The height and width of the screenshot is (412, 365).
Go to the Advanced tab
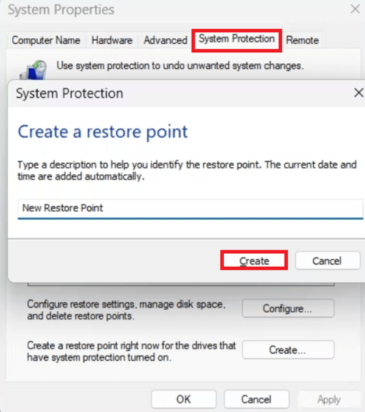[x=165, y=40]
